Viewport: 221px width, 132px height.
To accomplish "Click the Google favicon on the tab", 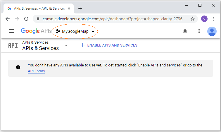I will (9, 8).
